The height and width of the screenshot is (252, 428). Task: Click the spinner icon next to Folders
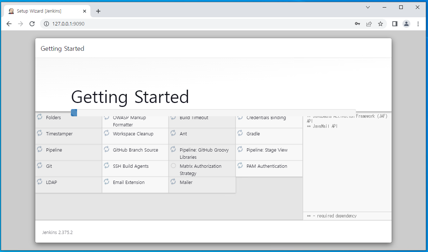(40, 117)
